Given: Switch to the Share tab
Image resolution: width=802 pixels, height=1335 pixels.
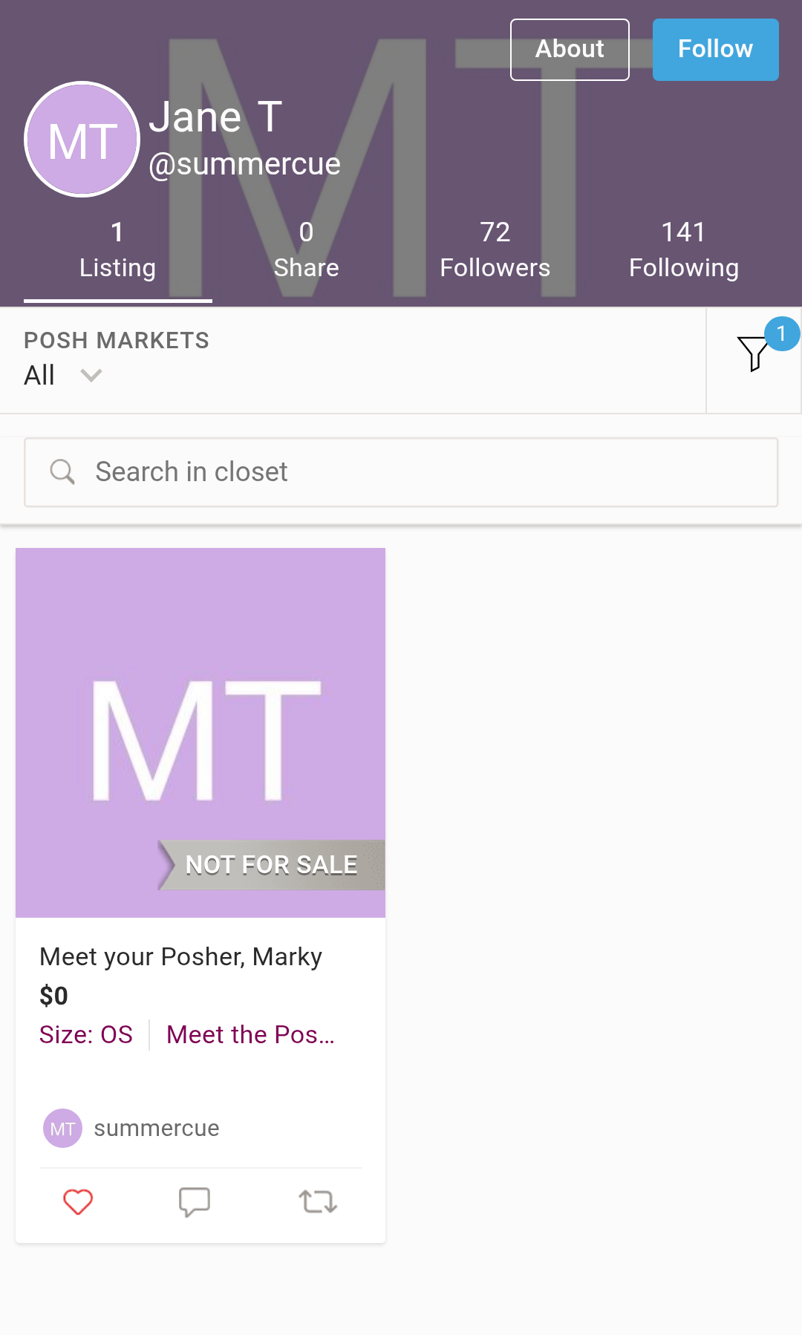Looking at the screenshot, I should tap(307, 250).
